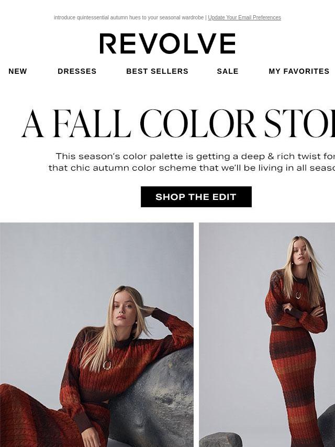Go to the NEW category
The image size is (335, 447).
18,71
